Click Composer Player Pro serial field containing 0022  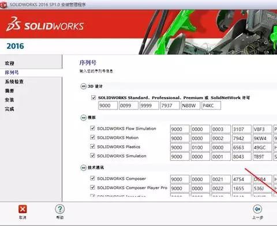pyautogui.click(x=221, y=189)
